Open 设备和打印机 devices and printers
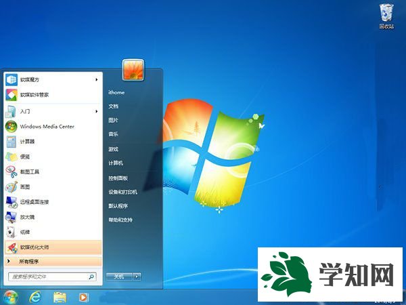Image resolution: width=406 pixels, height=305 pixels. pyautogui.click(x=122, y=192)
